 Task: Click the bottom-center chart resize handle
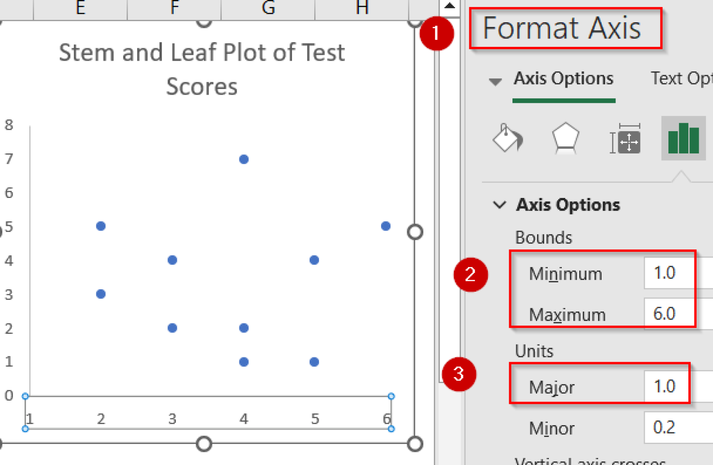[203, 445]
